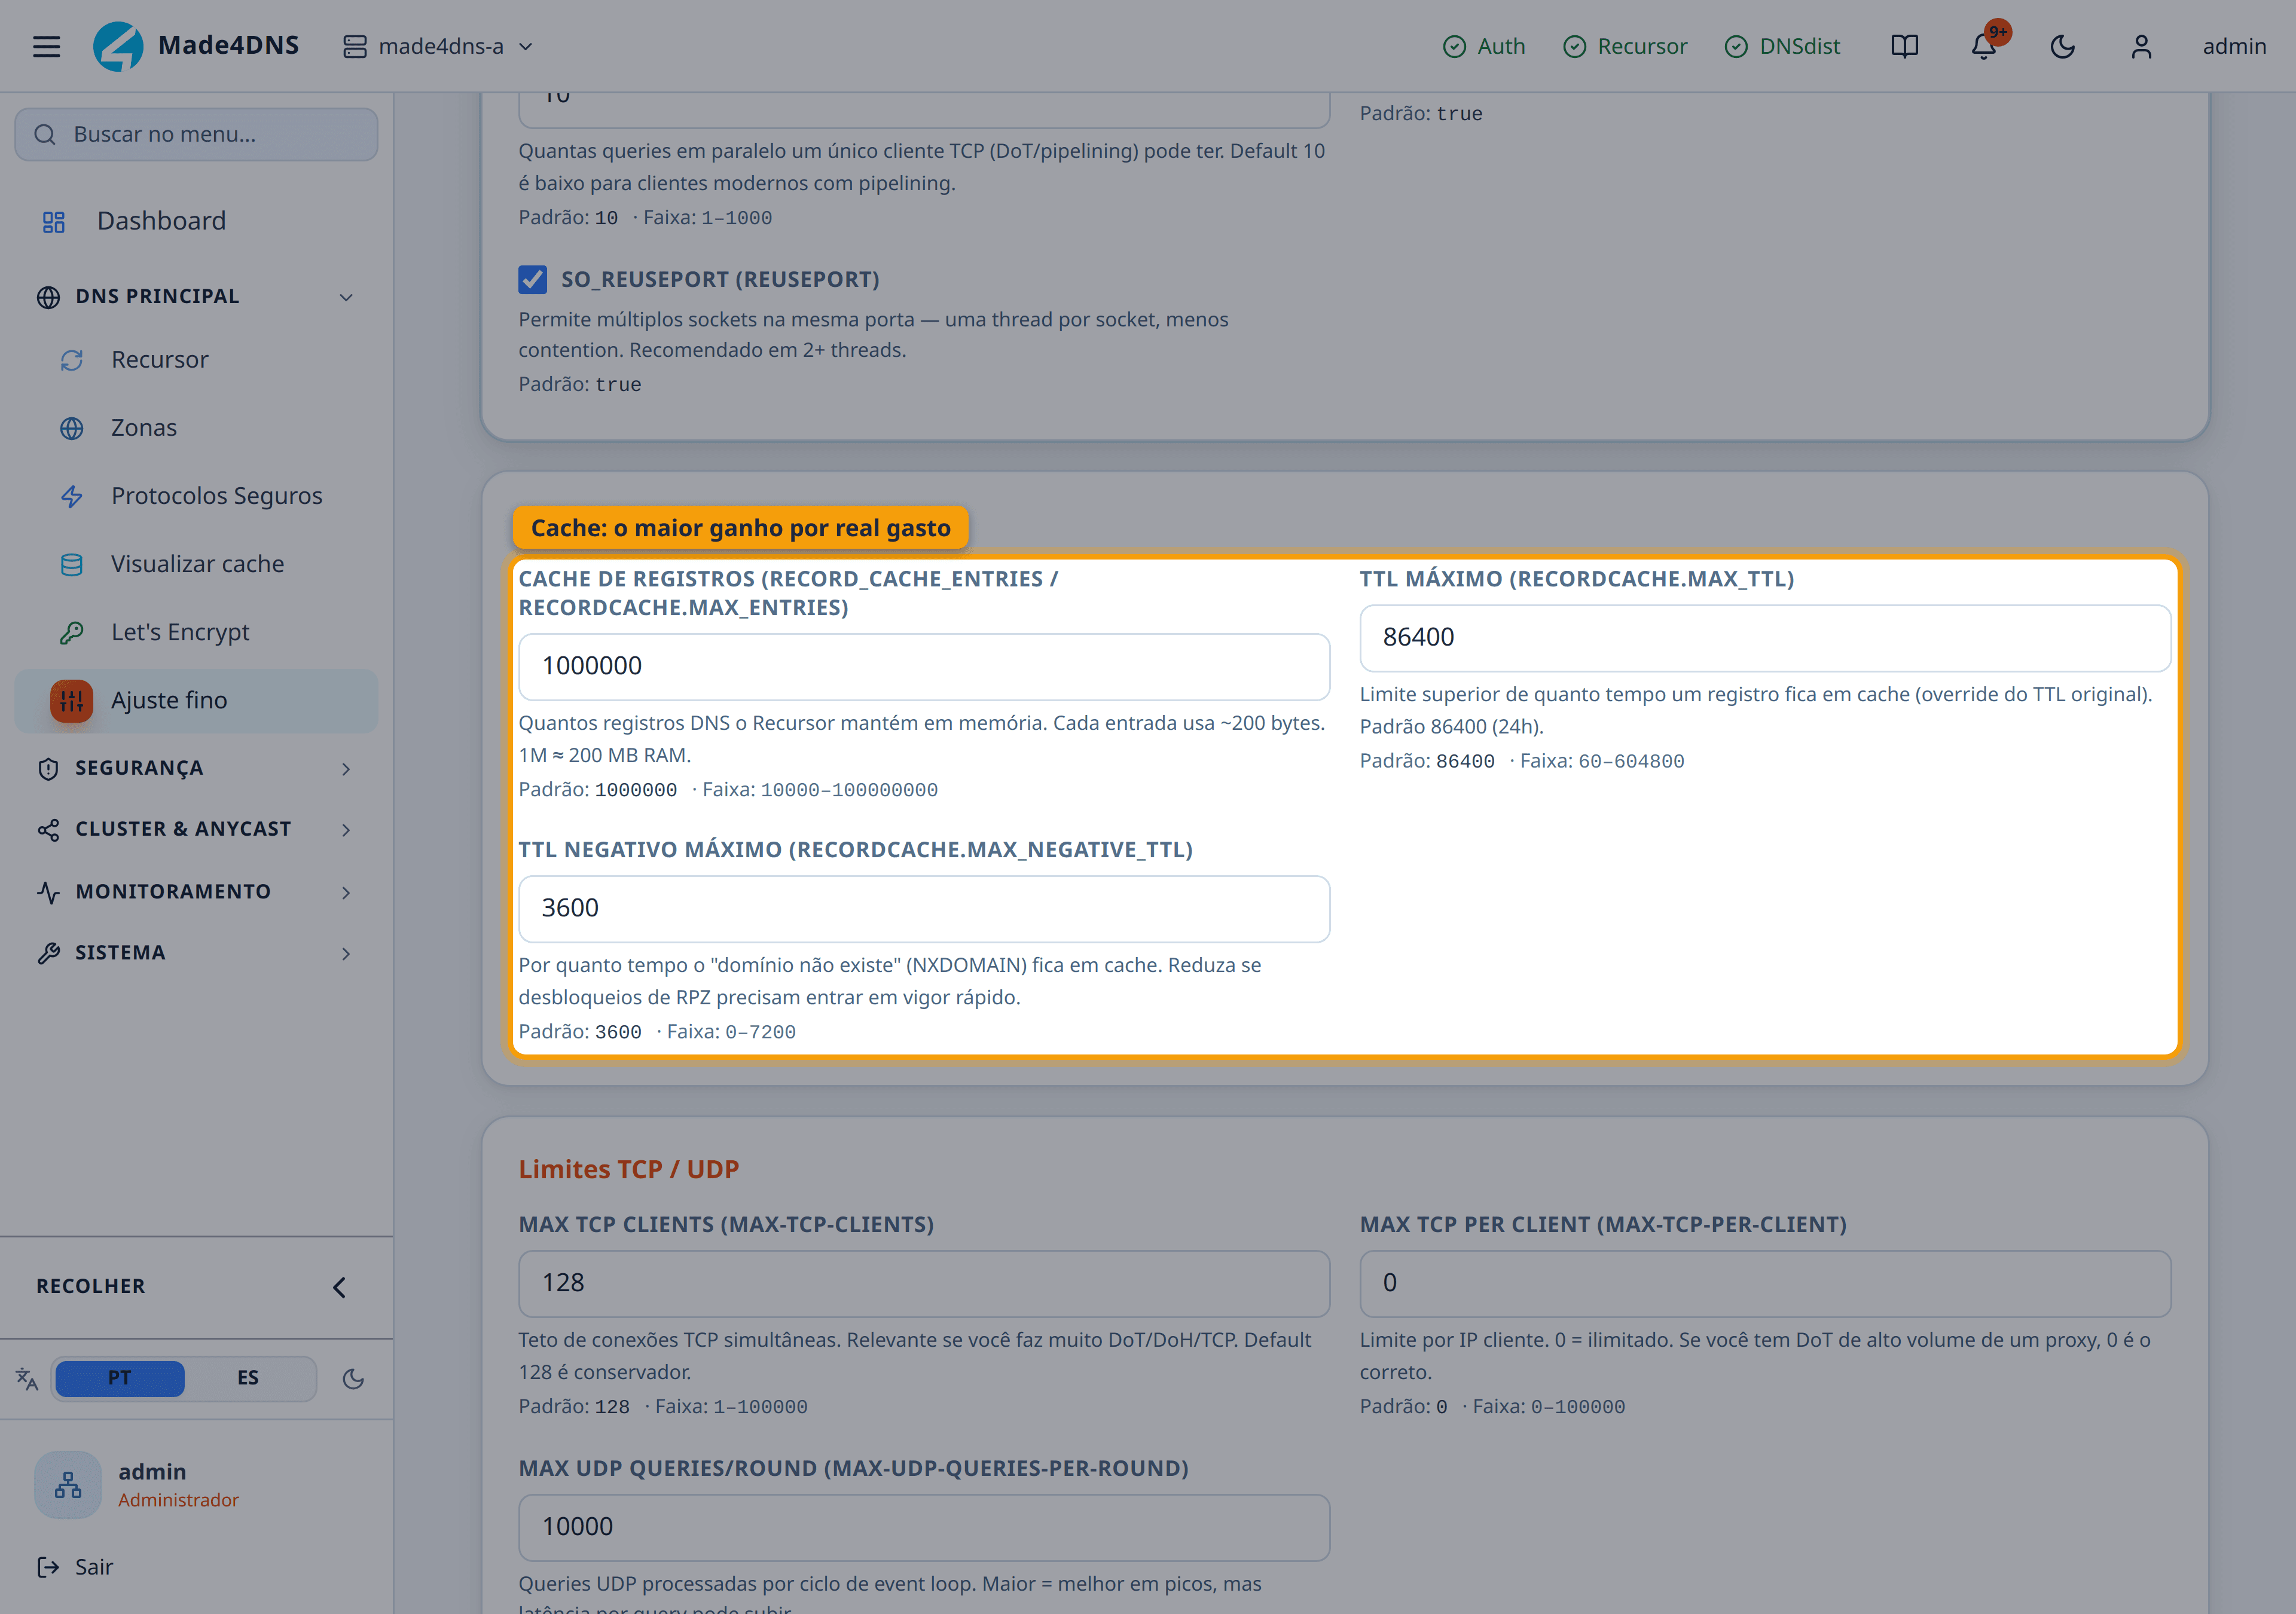Image resolution: width=2296 pixels, height=1614 pixels.
Task: Click the Protocolos Seguros lightning icon
Action: coord(72,496)
